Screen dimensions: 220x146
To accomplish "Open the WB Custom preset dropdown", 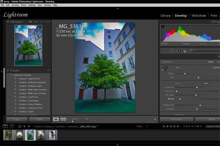I will tap(216, 67).
